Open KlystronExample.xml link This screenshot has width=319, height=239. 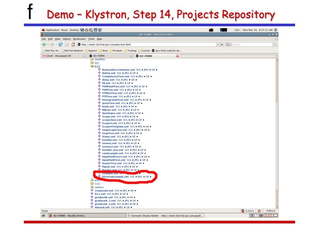[115, 177]
